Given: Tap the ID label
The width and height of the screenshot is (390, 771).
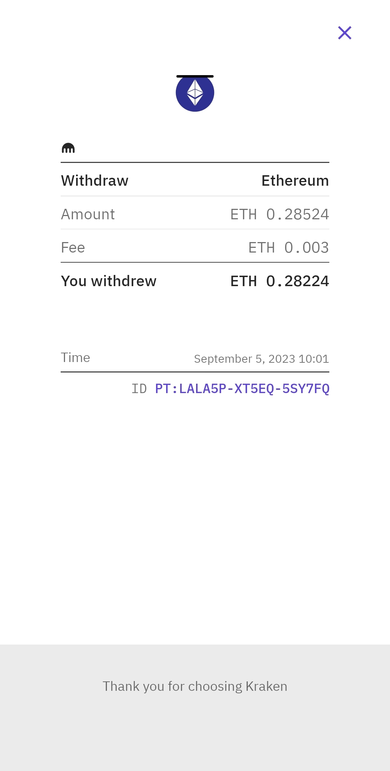Looking at the screenshot, I should coord(139,389).
